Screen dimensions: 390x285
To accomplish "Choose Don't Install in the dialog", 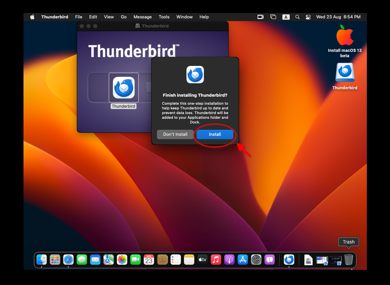I will click(175, 134).
